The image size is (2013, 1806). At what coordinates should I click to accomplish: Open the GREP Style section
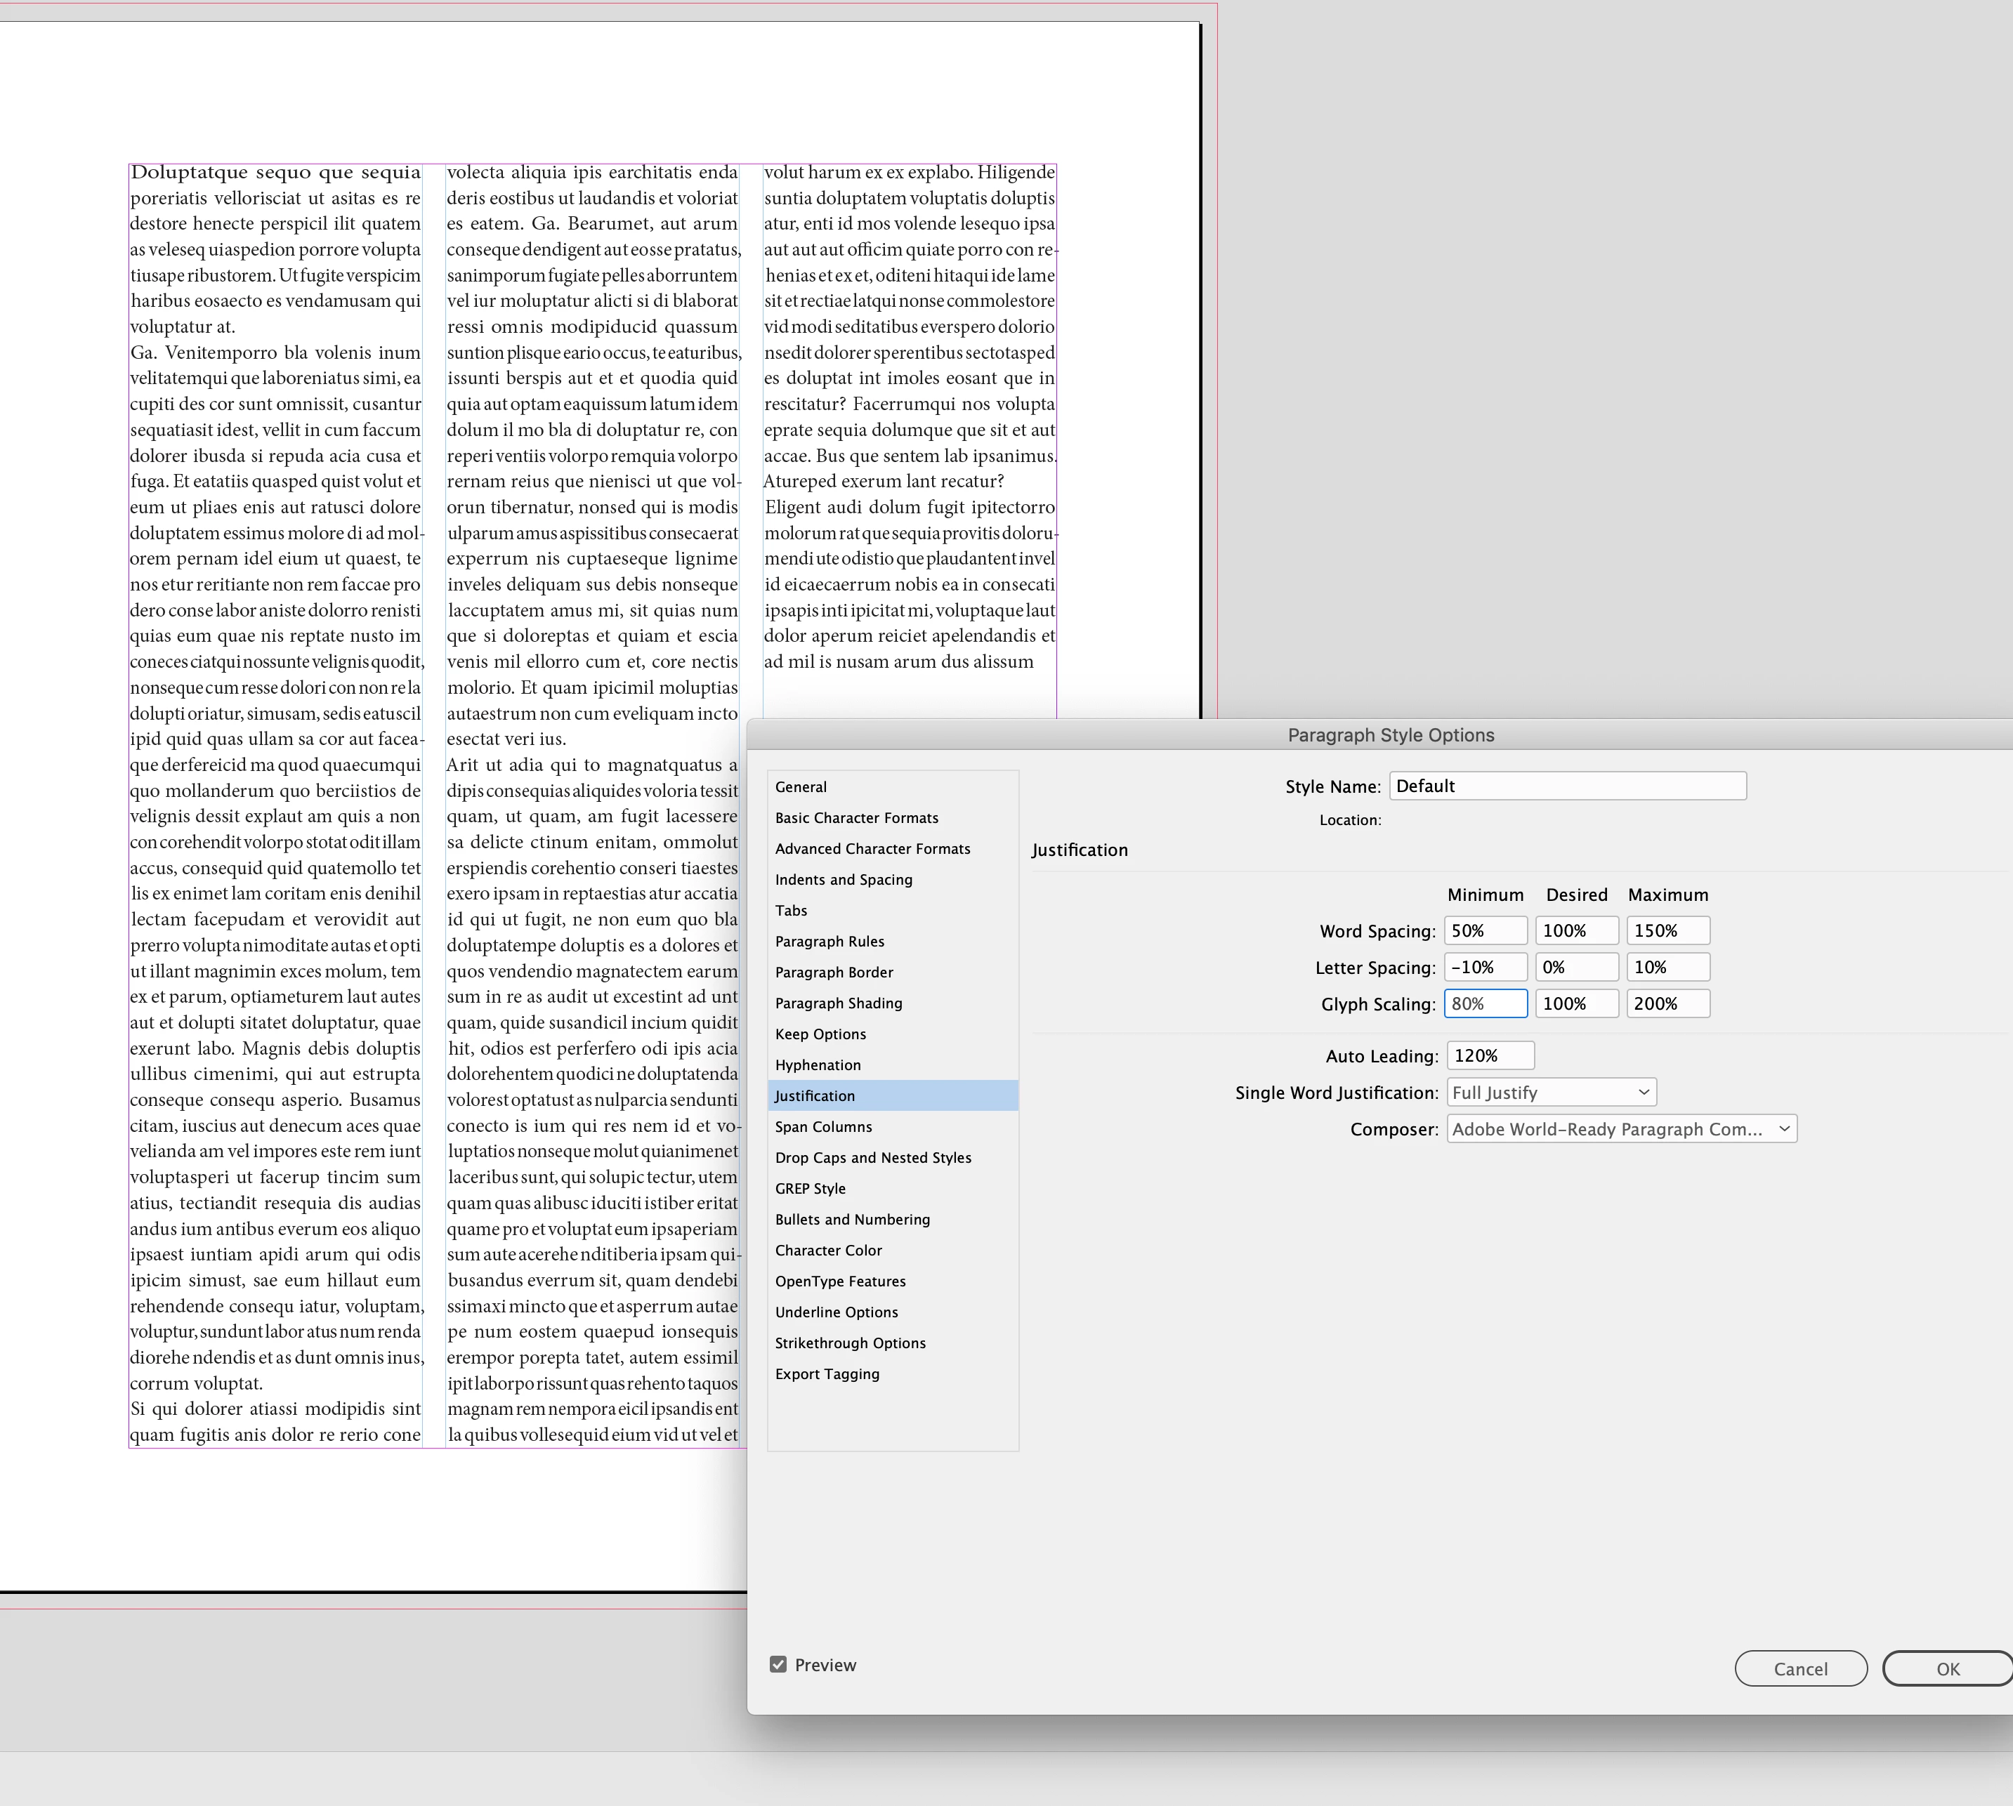[811, 1188]
